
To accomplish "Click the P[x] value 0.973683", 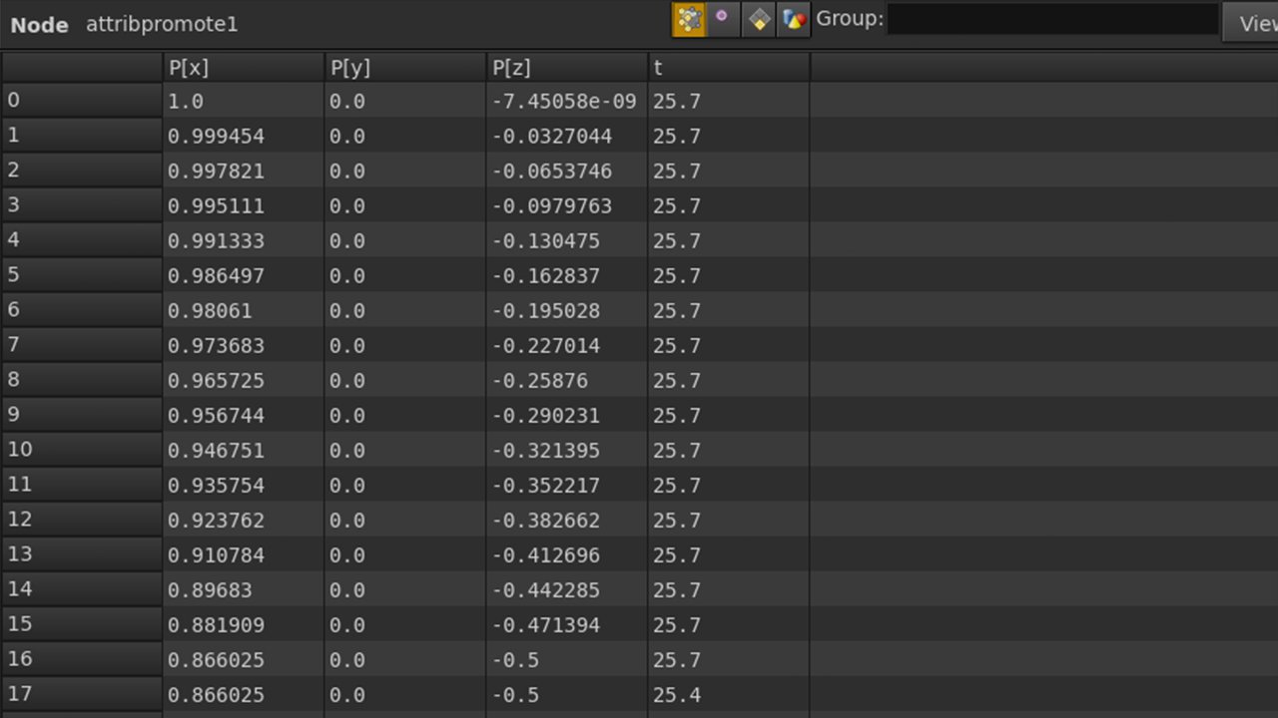I will point(216,346).
